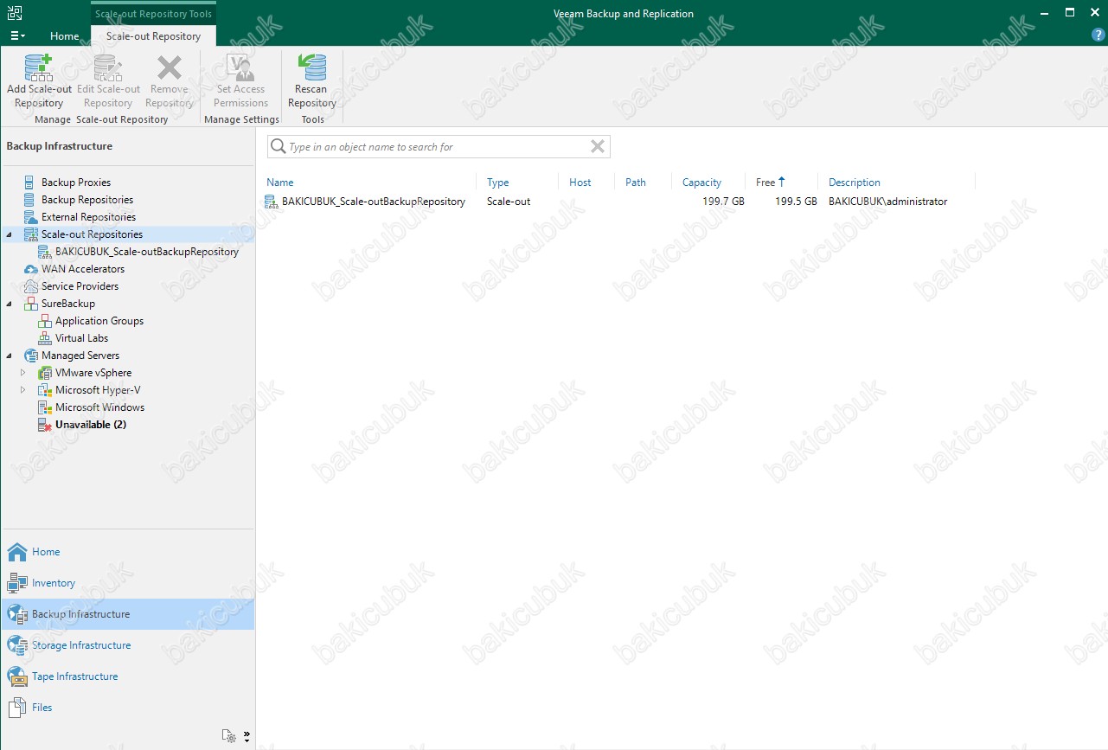This screenshot has width=1108, height=750.
Task: Select External Repositories in the tree
Action: [x=88, y=217]
